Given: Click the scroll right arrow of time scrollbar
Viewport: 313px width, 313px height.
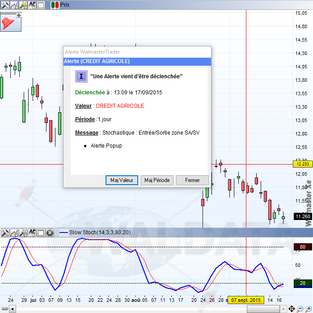Looking at the screenshot, I should 283,309.
